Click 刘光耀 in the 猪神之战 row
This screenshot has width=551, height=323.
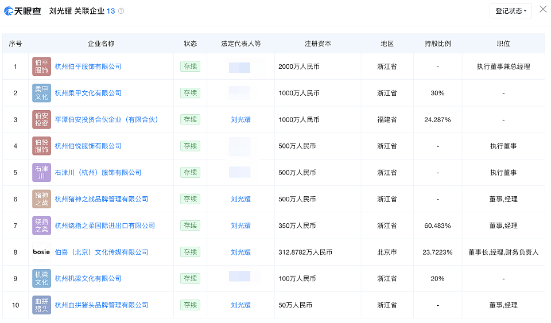coord(240,199)
